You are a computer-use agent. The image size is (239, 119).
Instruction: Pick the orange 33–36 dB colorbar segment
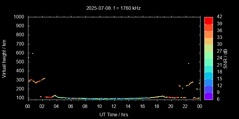click(209, 34)
